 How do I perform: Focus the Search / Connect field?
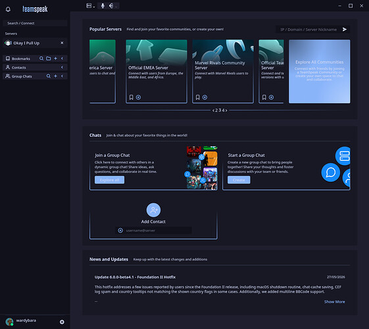pyautogui.click(x=35, y=23)
